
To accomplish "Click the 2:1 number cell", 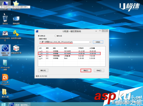I will click(47, 56).
